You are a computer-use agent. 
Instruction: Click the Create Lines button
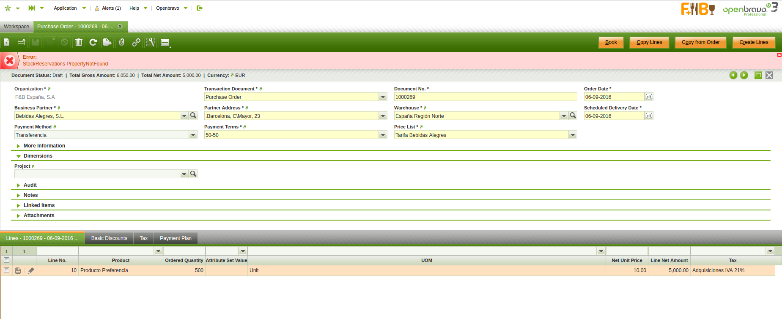754,42
